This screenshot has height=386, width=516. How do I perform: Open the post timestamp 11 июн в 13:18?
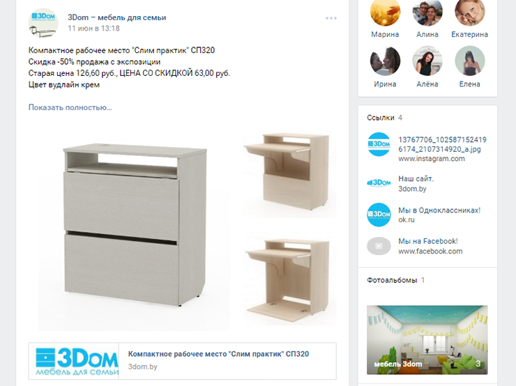pyautogui.click(x=94, y=29)
